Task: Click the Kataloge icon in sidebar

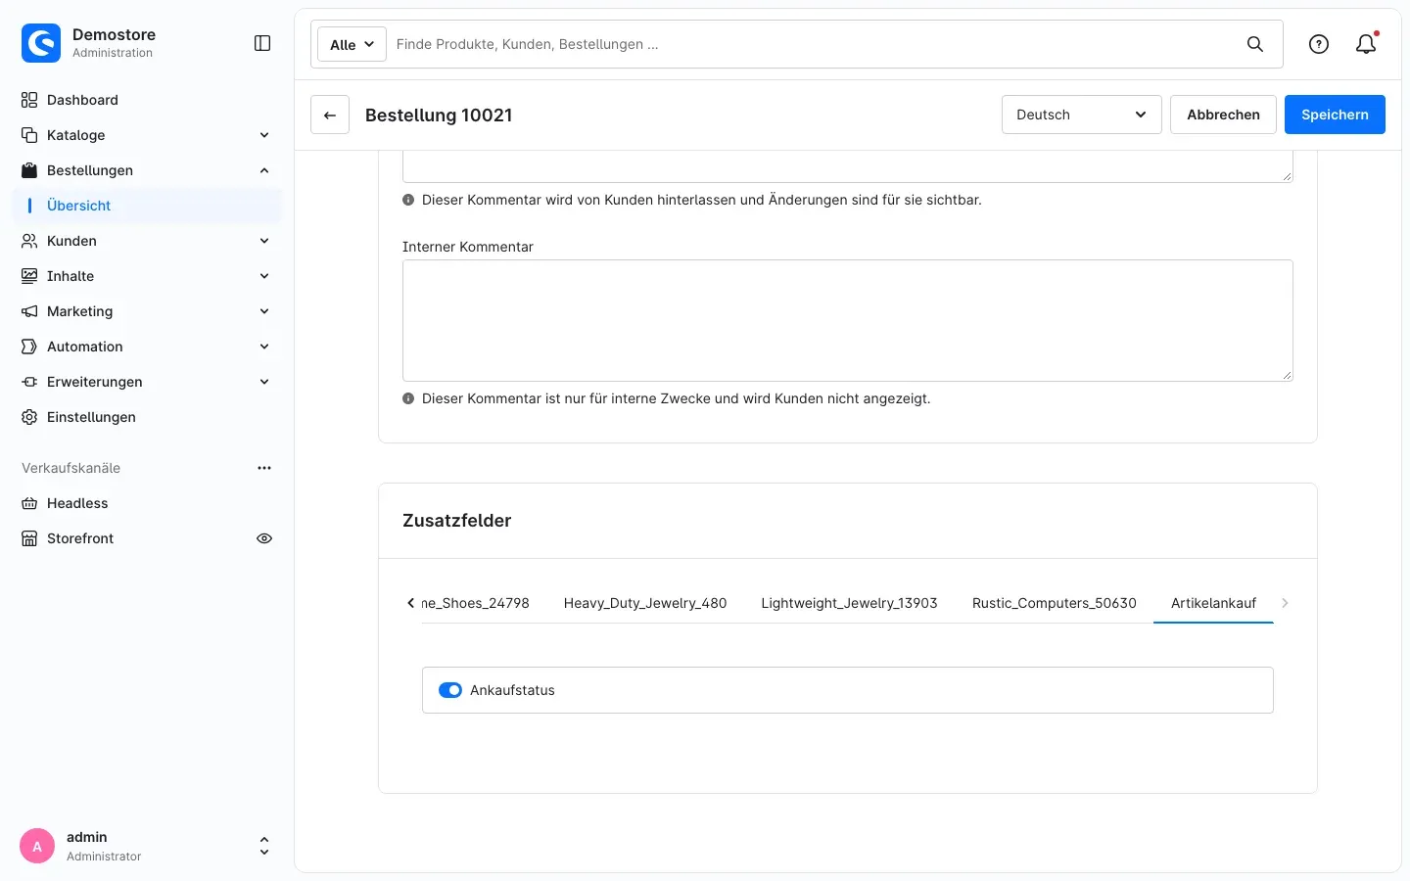Action: (x=29, y=135)
